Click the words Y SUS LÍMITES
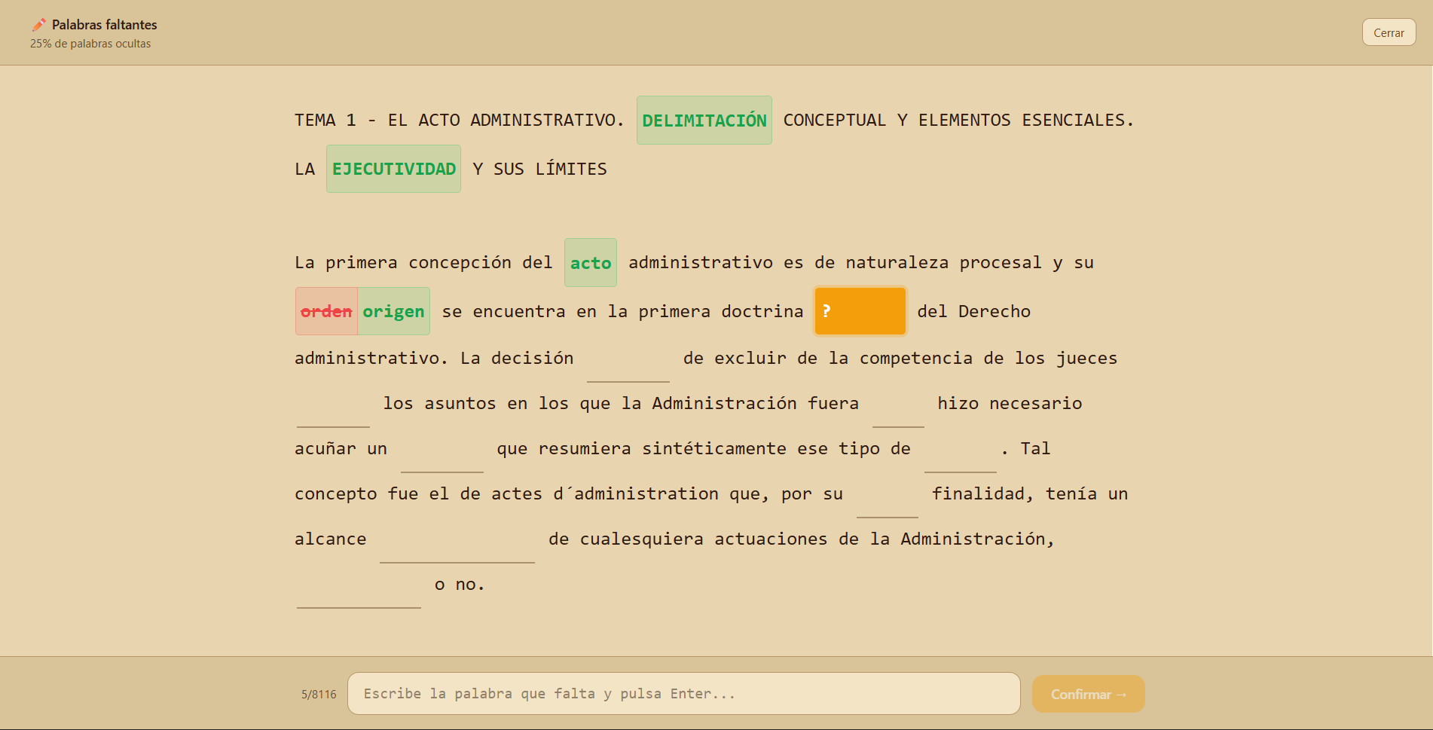The image size is (1433, 730). click(x=539, y=169)
